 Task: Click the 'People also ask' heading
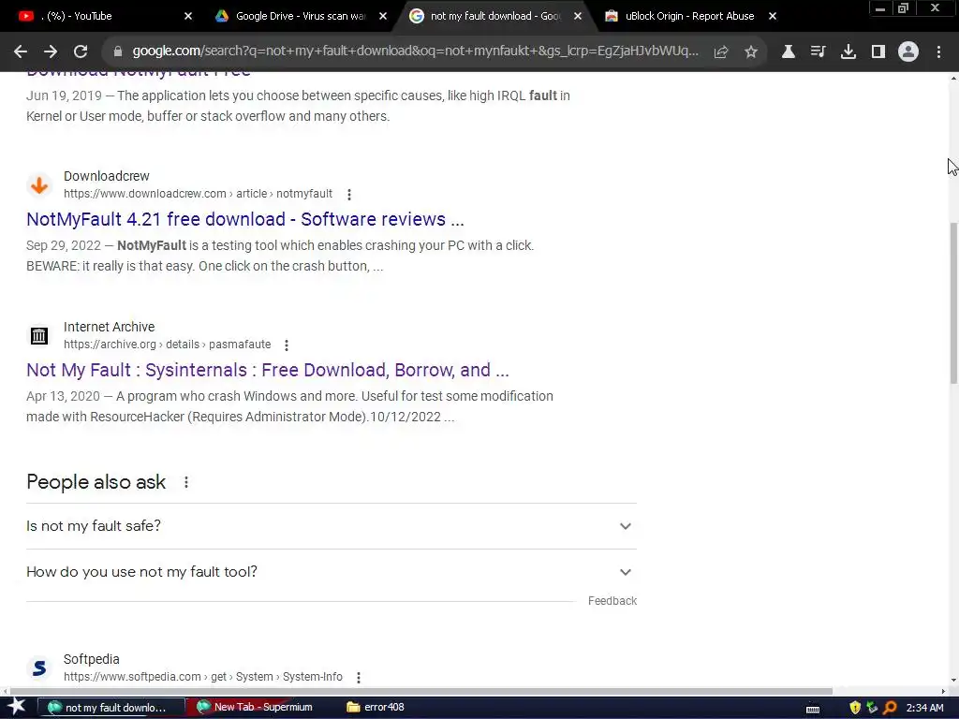(x=96, y=482)
